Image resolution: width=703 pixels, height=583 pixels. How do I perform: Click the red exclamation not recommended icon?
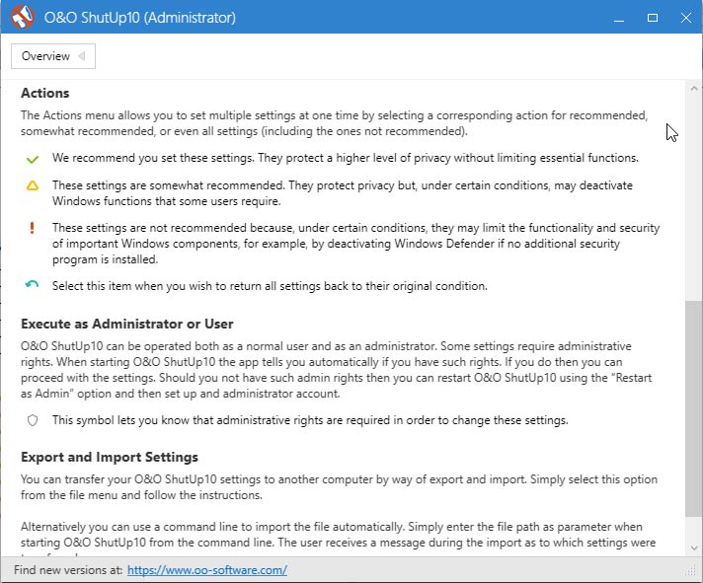pyautogui.click(x=32, y=228)
